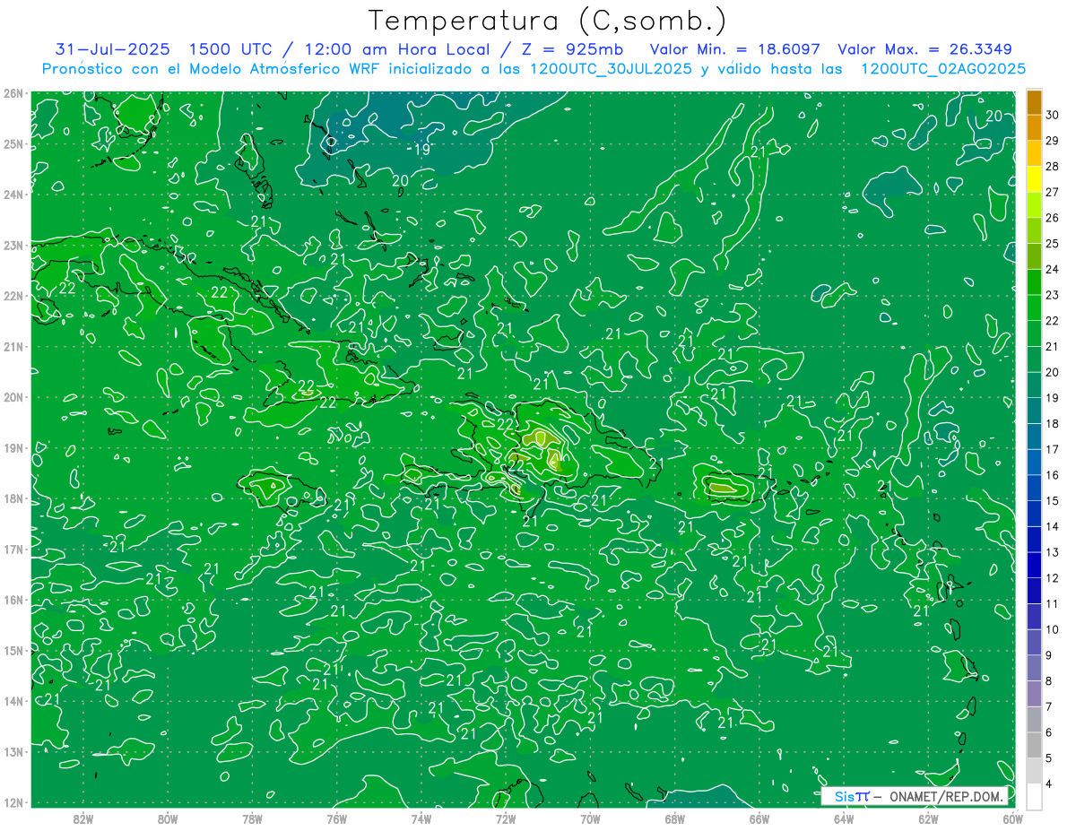
Task: Click the purple swatch between colorbar 7 and 8
Action: pyautogui.click(x=1034, y=694)
